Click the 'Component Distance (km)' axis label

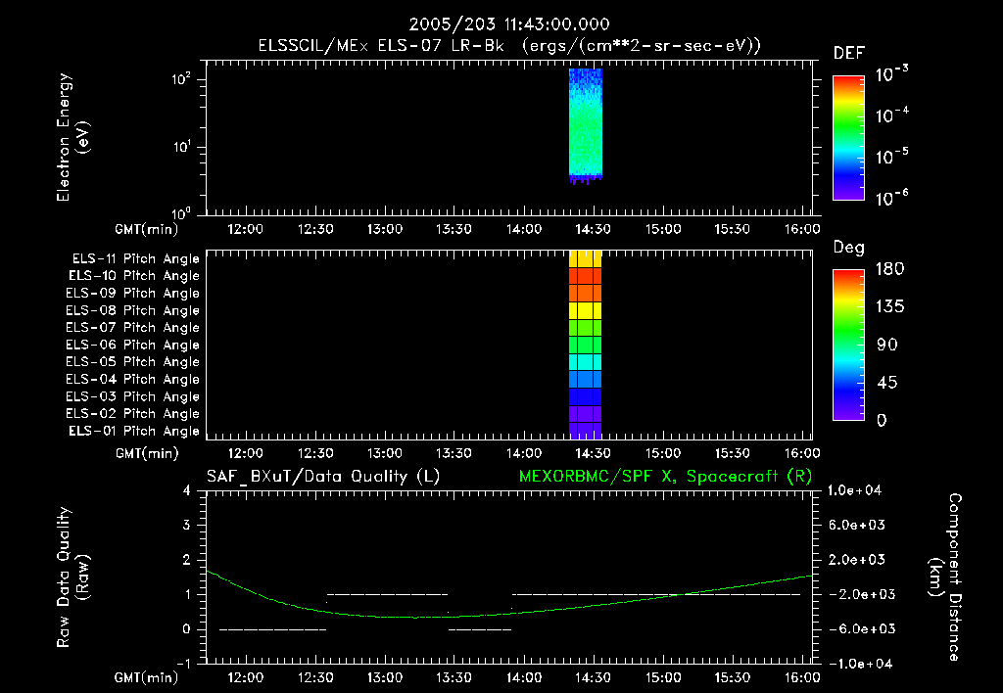(x=945, y=577)
